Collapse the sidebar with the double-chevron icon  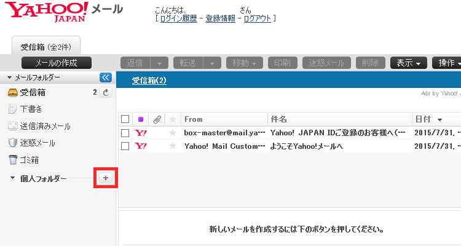pyautogui.click(x=106, y=77)
